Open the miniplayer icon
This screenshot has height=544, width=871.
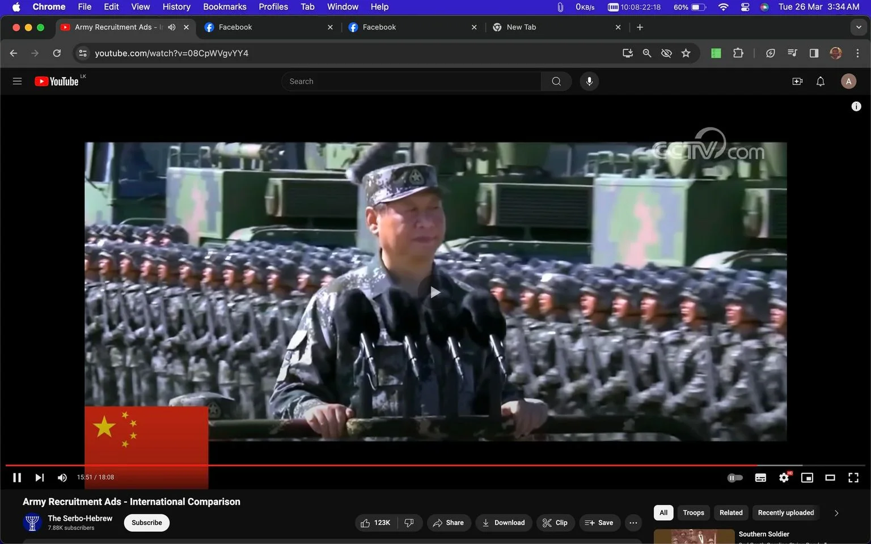click(807, 478)
